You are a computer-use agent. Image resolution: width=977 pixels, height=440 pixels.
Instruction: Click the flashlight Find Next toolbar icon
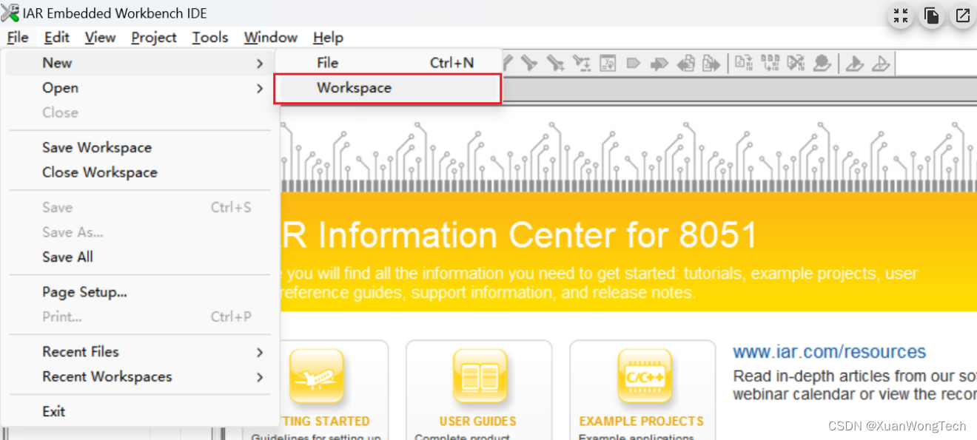coord(528,64)
